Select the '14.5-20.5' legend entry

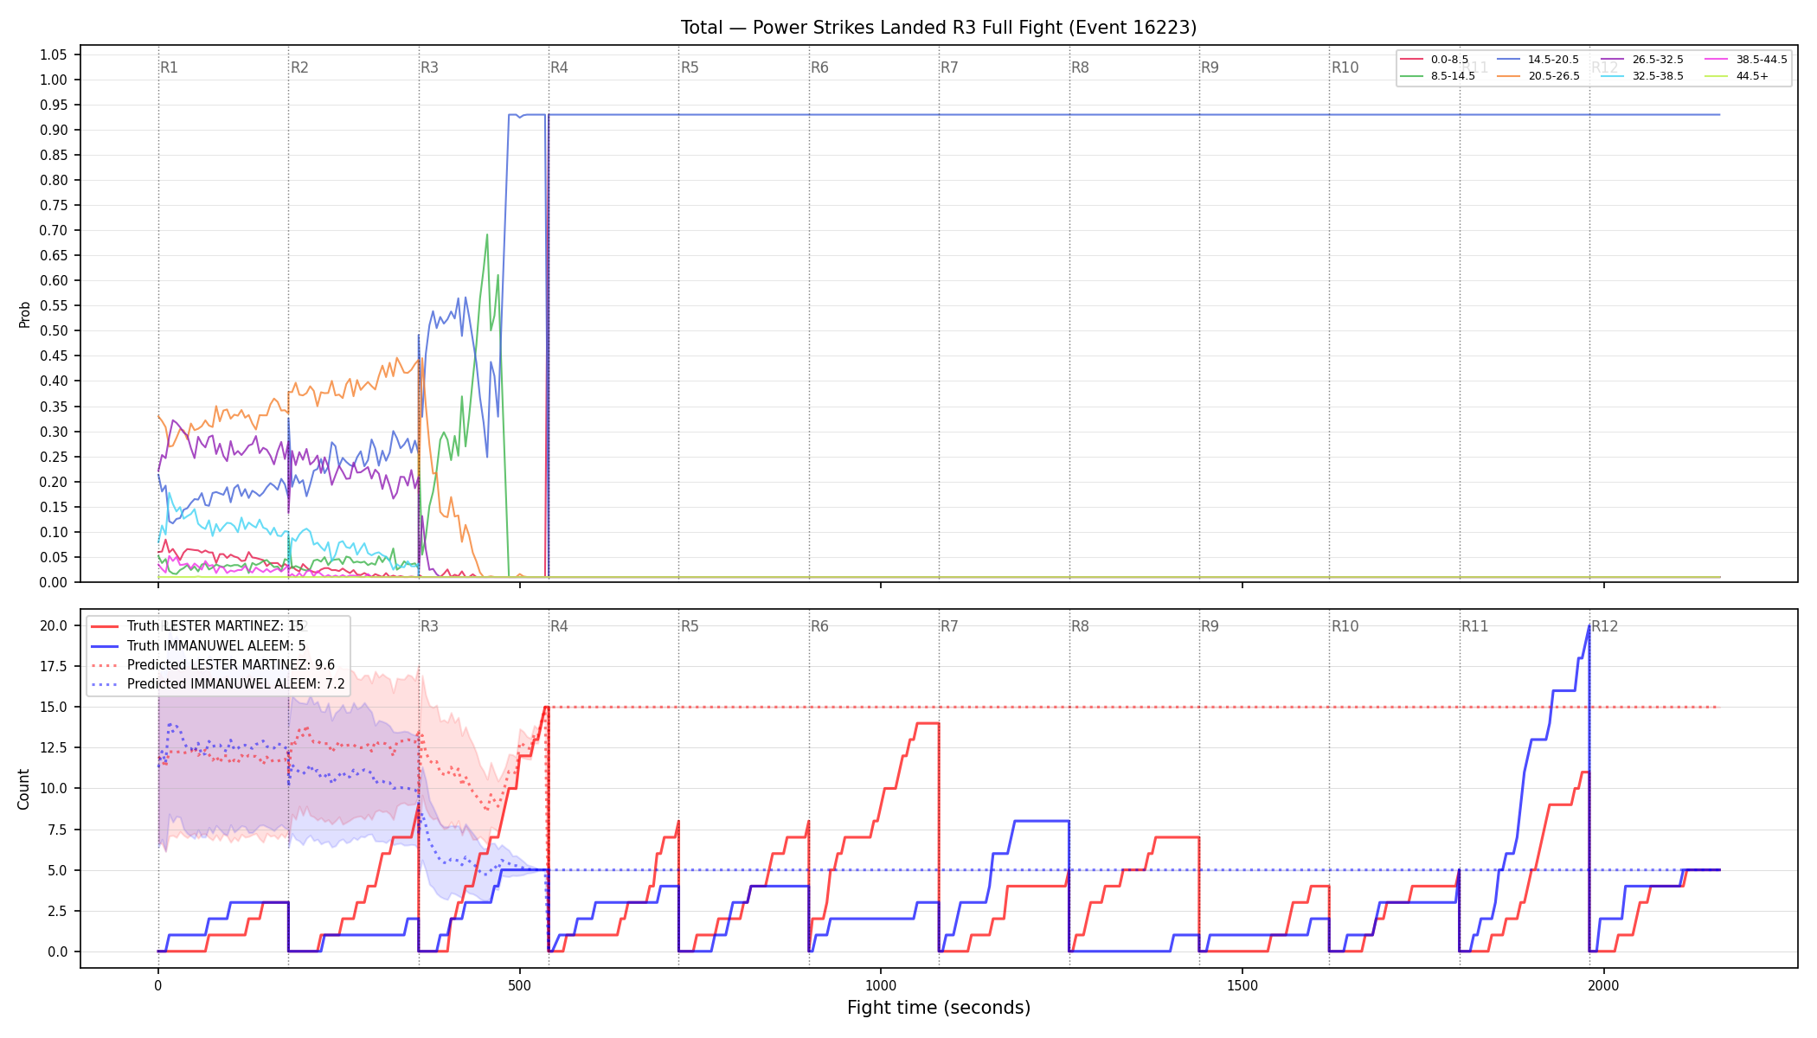coord(1538,60)
